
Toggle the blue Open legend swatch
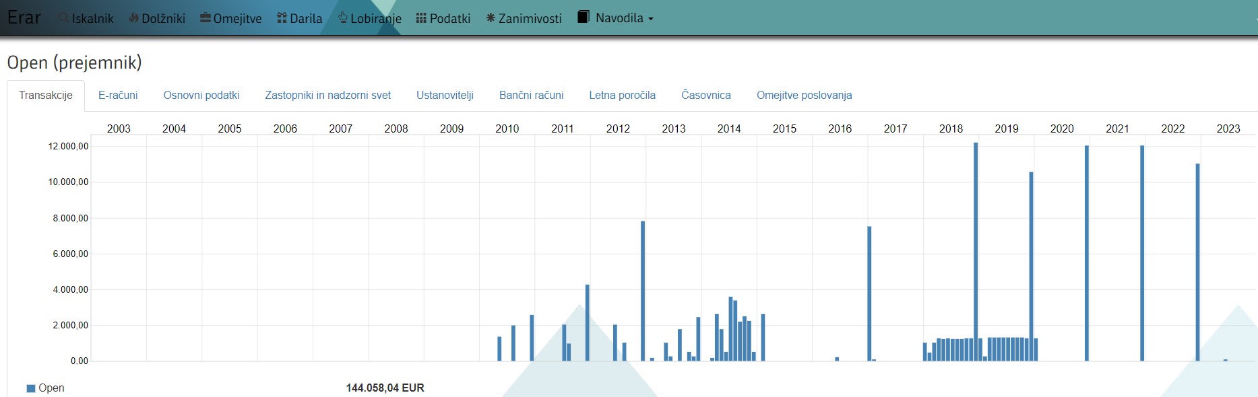coord(30,388)
